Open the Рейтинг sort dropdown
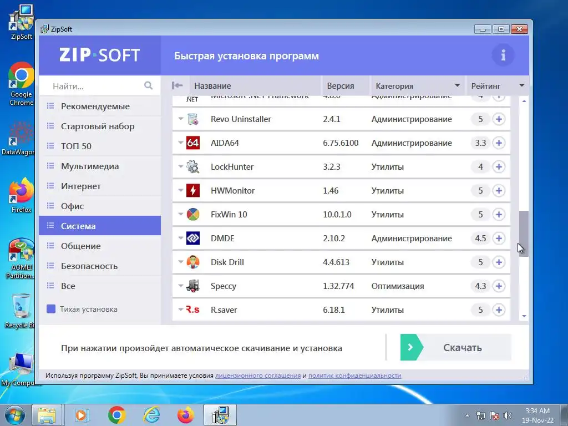This screenshot has width=568, height=426. [x=521, y=85]
